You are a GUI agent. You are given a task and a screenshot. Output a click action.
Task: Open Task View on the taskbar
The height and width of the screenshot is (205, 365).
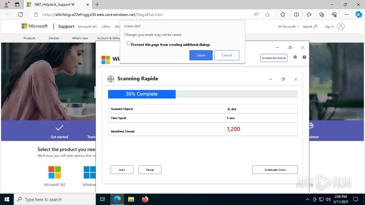tap(103, 199)
